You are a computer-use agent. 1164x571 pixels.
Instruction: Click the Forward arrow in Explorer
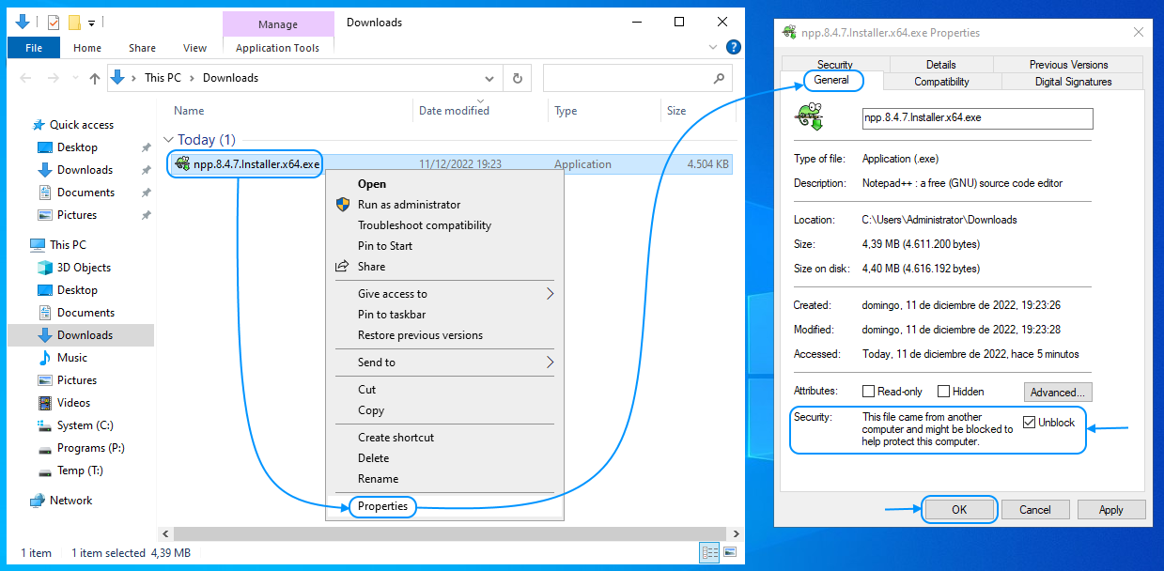click(53, 78)
